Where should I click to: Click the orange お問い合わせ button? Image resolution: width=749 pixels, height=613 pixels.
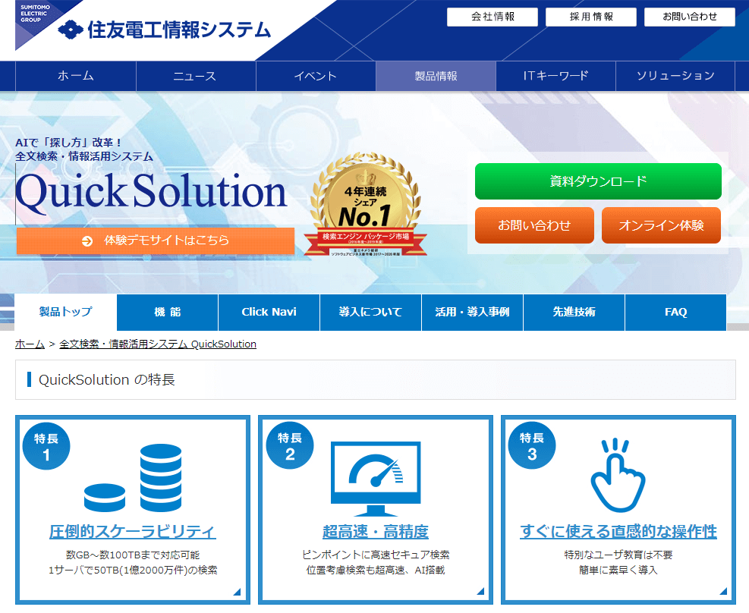[x=534, y=225]
